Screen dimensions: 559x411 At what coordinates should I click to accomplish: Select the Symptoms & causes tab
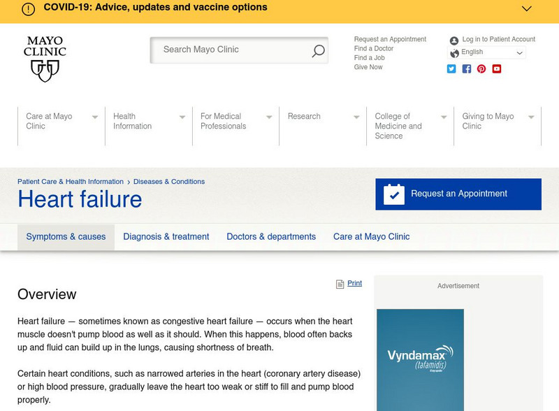[66, 237]
